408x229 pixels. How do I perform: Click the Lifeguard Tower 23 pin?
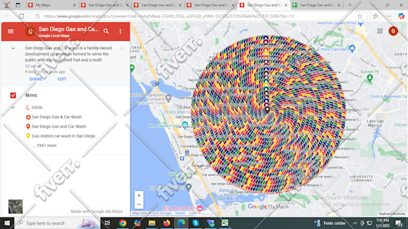point(189,187)
